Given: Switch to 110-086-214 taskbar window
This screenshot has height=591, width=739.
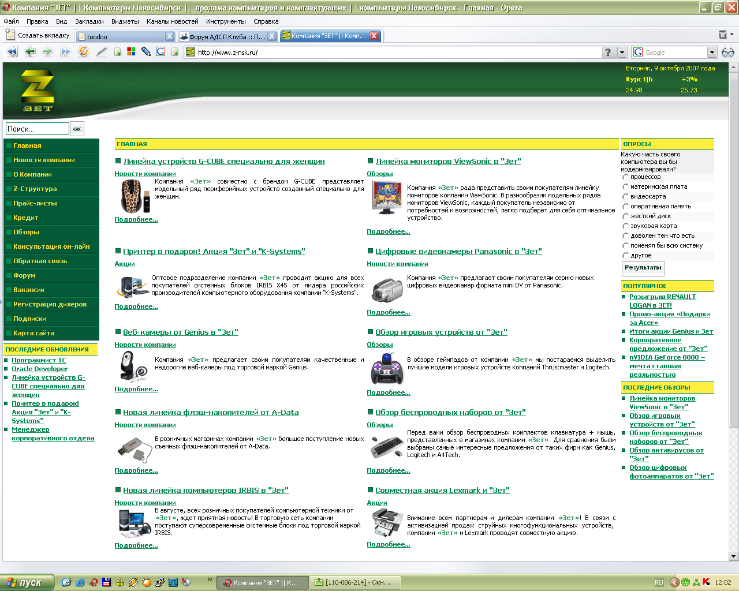Looking at the screenshot, I should click(354, 582).
